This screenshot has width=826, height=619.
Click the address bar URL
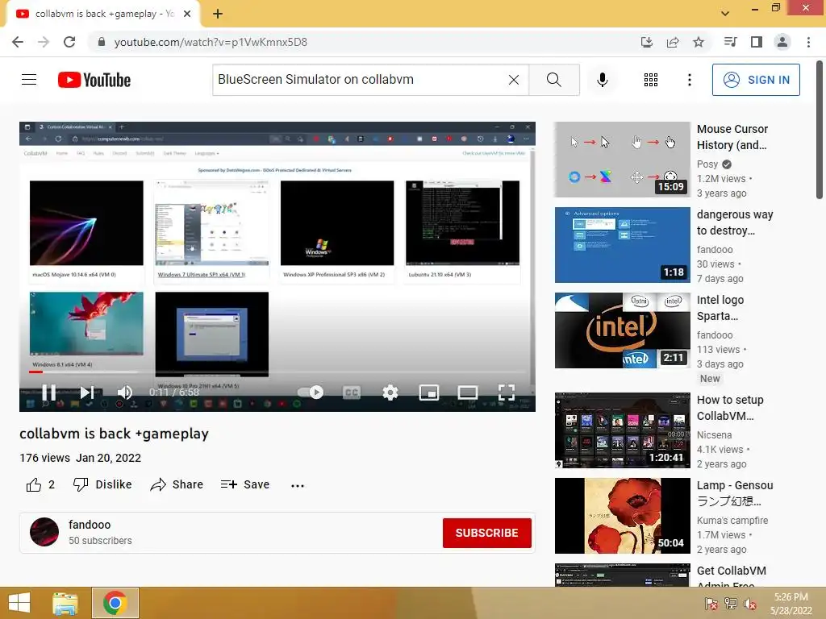pyautogui.click(x=211, y=42)
